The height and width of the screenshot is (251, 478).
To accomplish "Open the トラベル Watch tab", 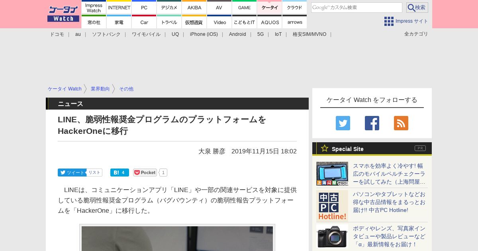I will point(169,22).
